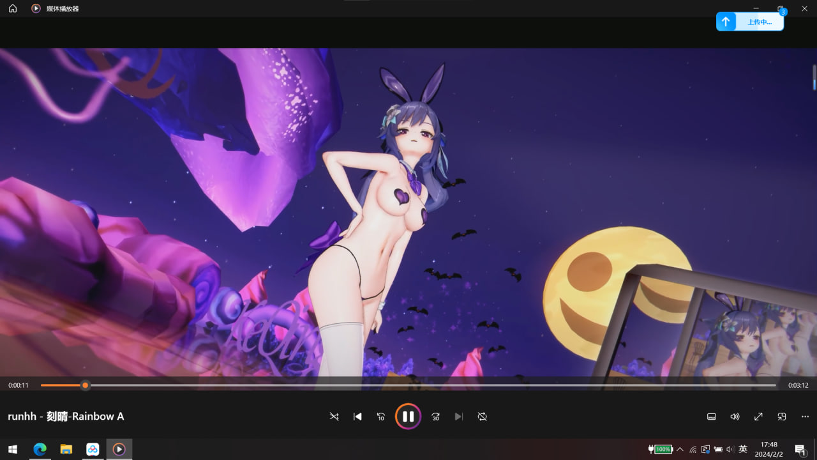Open the more options menu
Viewport: 817px width, 460px height.
(x=805, y=417)
